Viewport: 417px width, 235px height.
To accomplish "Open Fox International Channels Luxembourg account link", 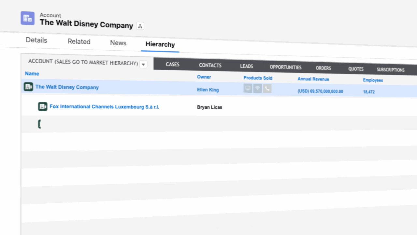I will 104,107.
